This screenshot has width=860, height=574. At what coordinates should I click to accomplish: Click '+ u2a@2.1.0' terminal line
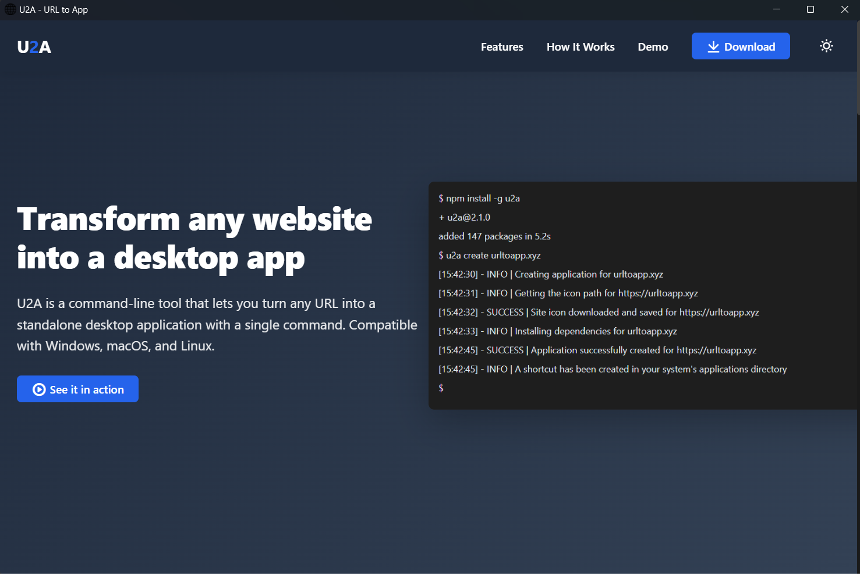(x=464, y=217)
